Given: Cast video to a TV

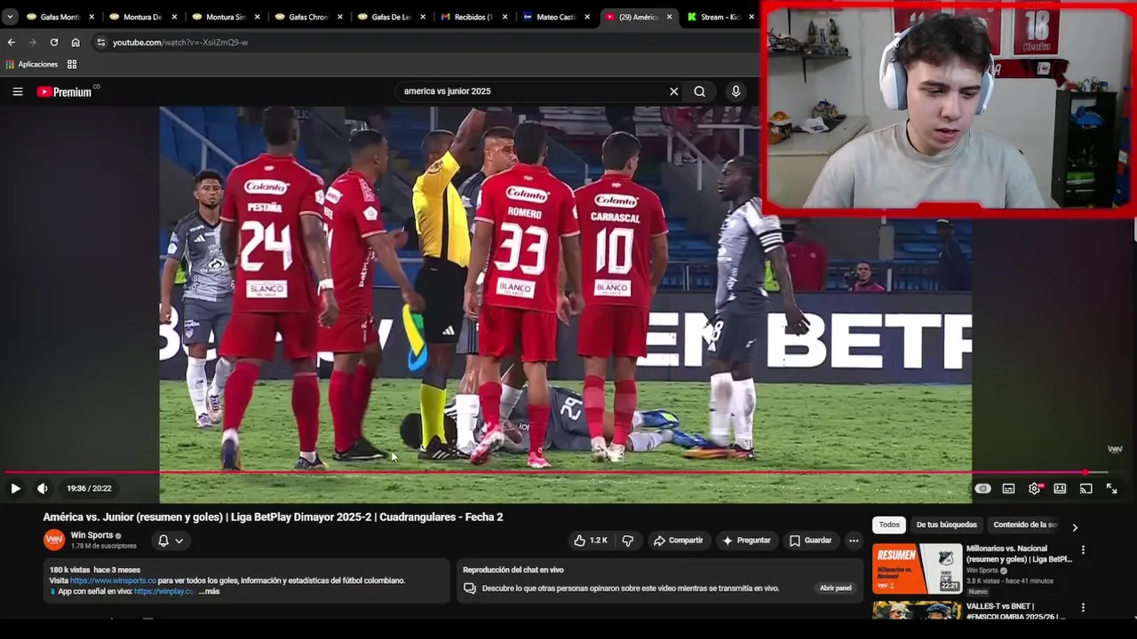Looking at the screenshot, I should click(1085, 488).
